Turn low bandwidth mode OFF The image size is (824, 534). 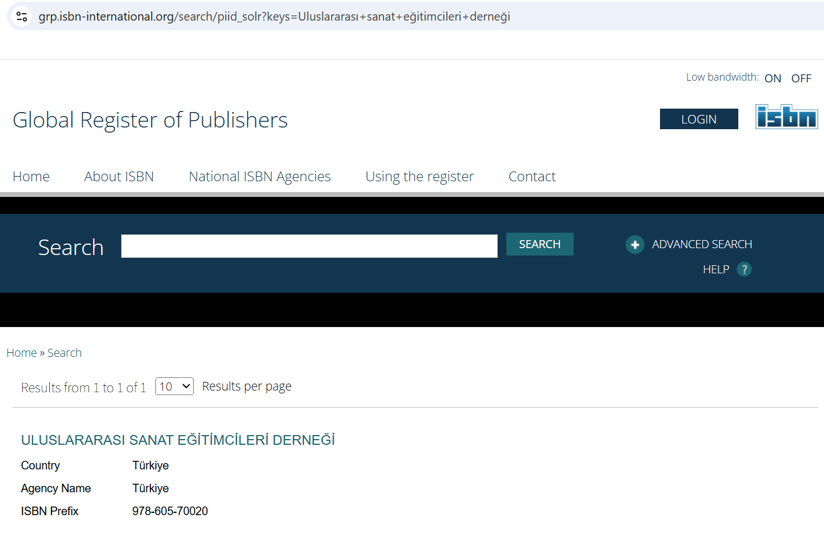tap(801, 78)
